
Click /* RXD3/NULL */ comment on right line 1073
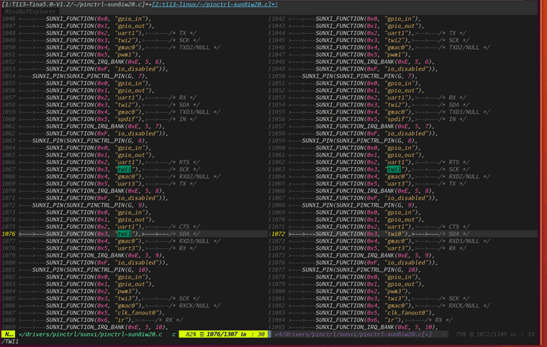pyautogui.click(x=464, y=241)
